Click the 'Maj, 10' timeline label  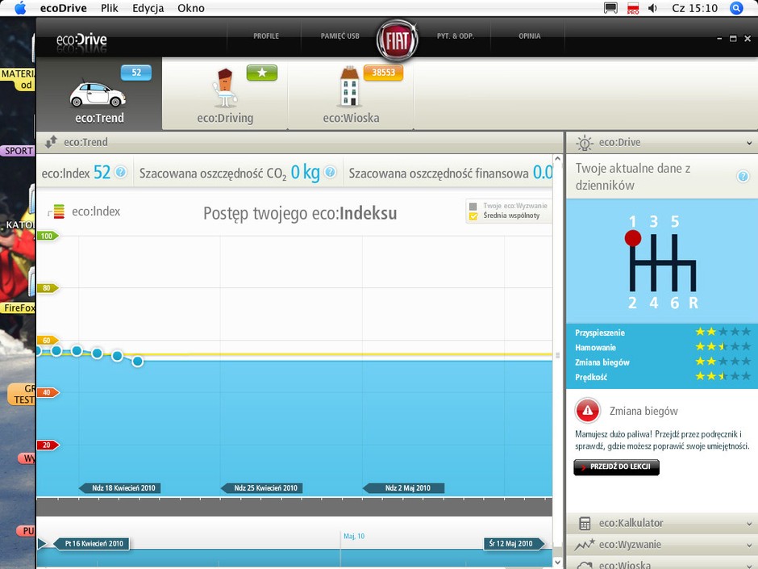(x=354, y=536)
